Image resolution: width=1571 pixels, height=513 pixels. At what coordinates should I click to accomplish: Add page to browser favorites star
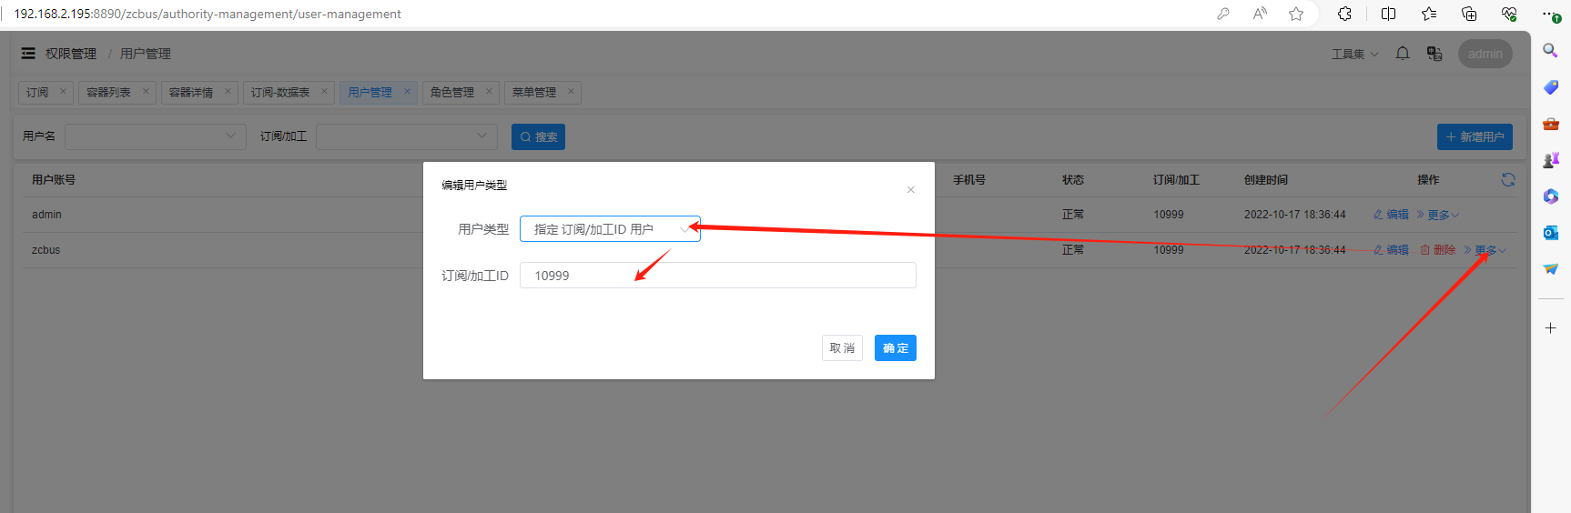pos(1296,14)
